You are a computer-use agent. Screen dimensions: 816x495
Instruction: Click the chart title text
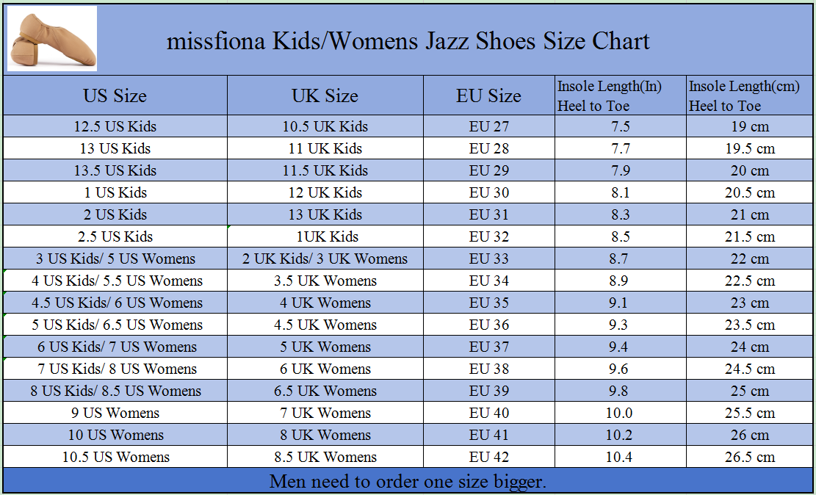[x=408, y=40]
